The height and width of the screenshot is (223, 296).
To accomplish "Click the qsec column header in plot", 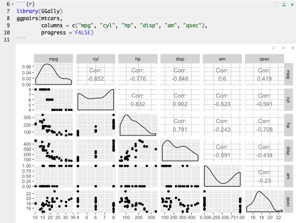I will [264, 59].
